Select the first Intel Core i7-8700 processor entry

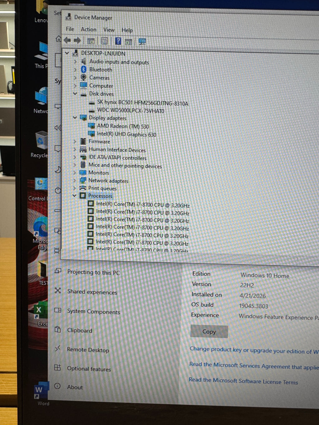[143, 205]
